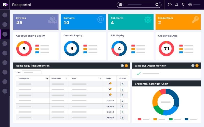Open the Devices card showing 46

click(x=36, y=22)
